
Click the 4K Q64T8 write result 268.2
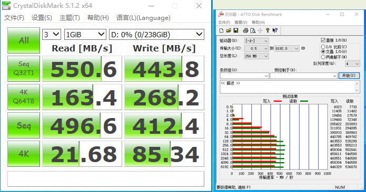click(x=164, y=97)
